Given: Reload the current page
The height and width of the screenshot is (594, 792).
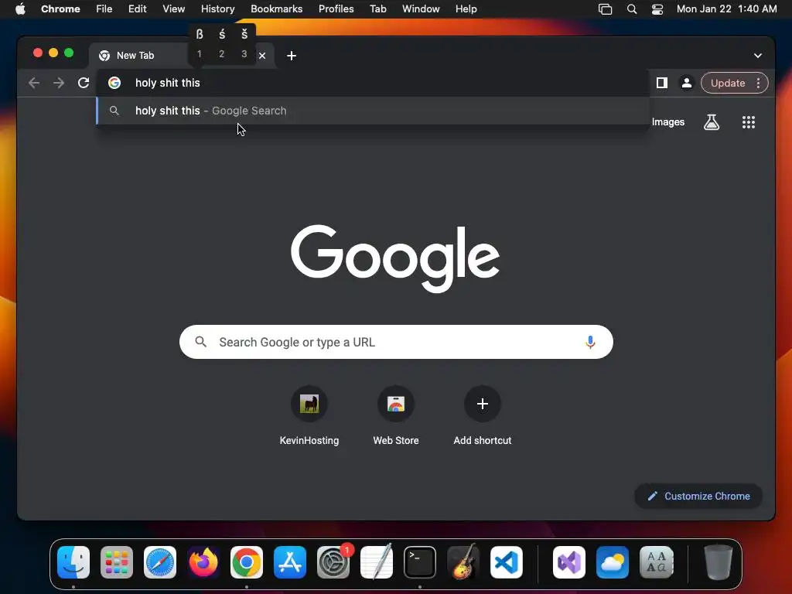Looking at the screenshot, I should pyautogui.click(x=84, y=83).
